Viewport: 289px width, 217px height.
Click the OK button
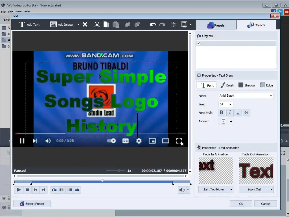241,204
